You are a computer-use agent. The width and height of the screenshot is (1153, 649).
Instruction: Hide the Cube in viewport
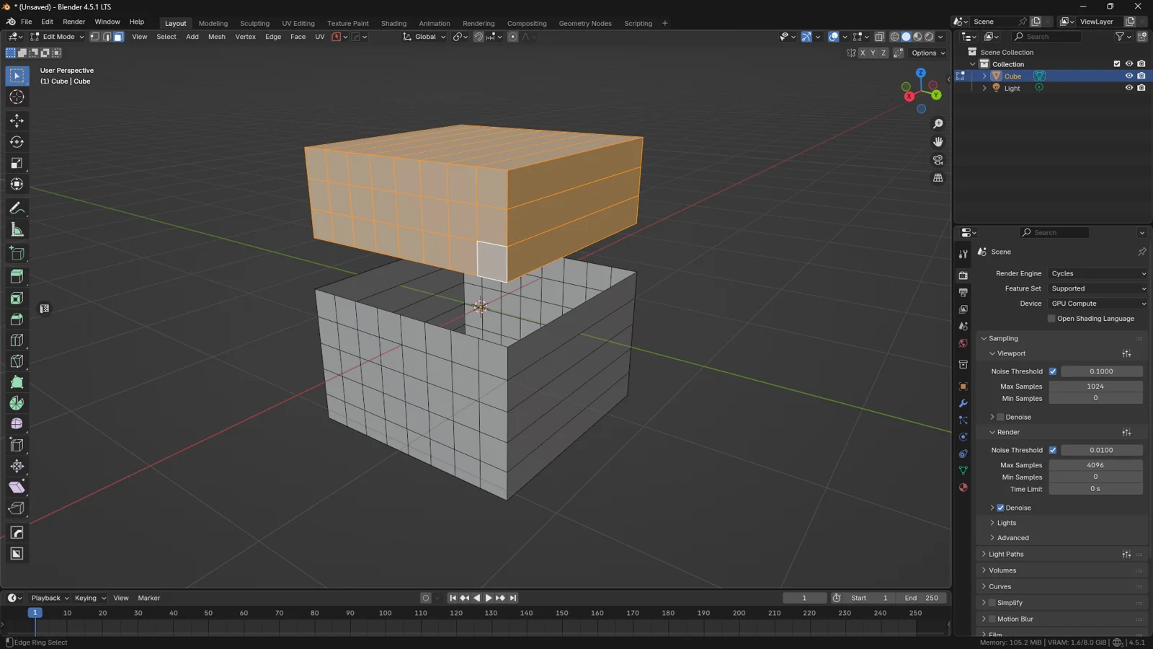pyautogui.click(x=1129, y=76)
